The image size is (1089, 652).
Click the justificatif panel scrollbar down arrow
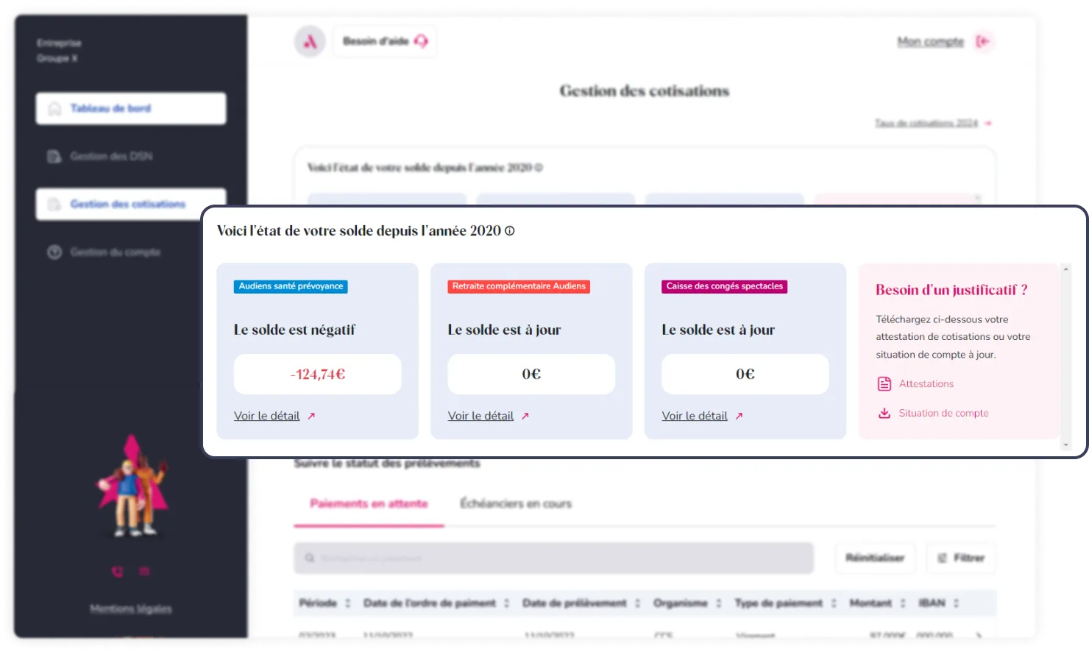click(x=1066, y=444)
